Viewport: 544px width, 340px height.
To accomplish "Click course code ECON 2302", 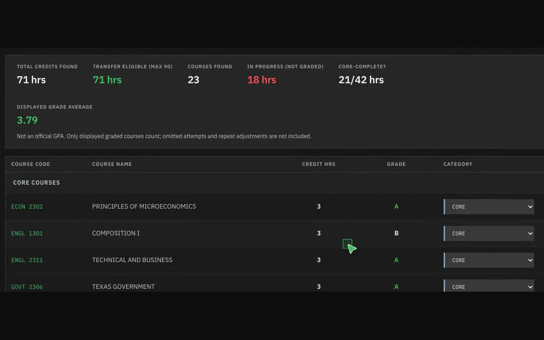I will click(x=27, y=207).
